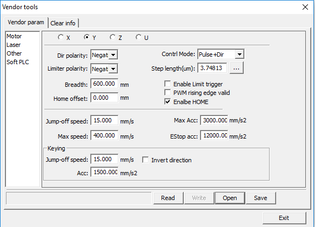The width and height of the screenshot is (315, 227).
Task: Select Motor in the category list
Action: point(14,36)
